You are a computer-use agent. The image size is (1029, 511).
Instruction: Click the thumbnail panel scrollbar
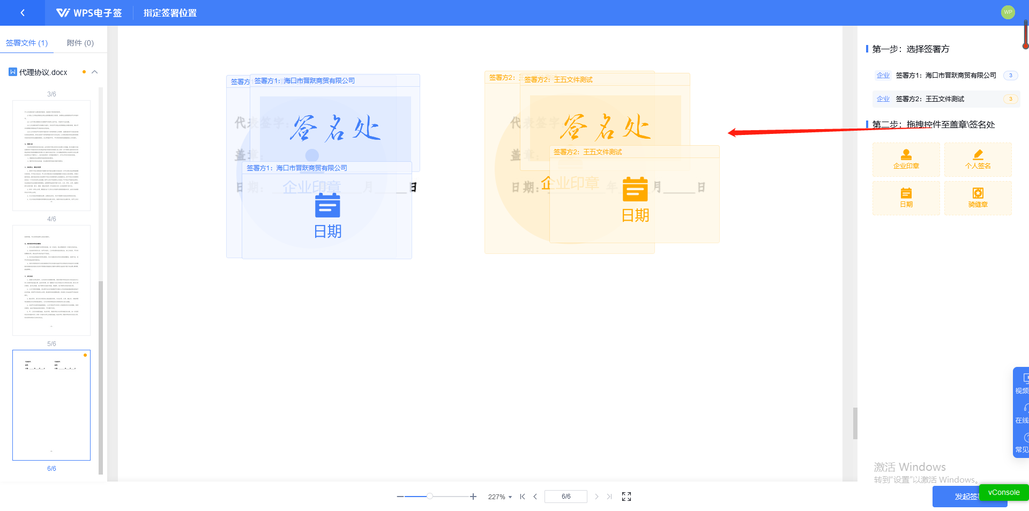click(101, 377)
